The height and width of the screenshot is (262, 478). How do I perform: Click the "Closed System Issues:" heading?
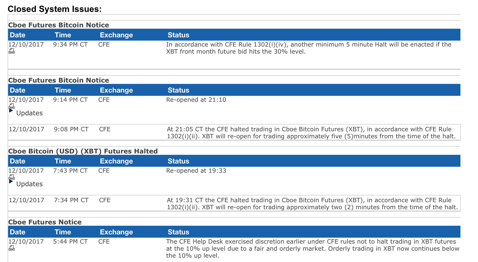54,9
